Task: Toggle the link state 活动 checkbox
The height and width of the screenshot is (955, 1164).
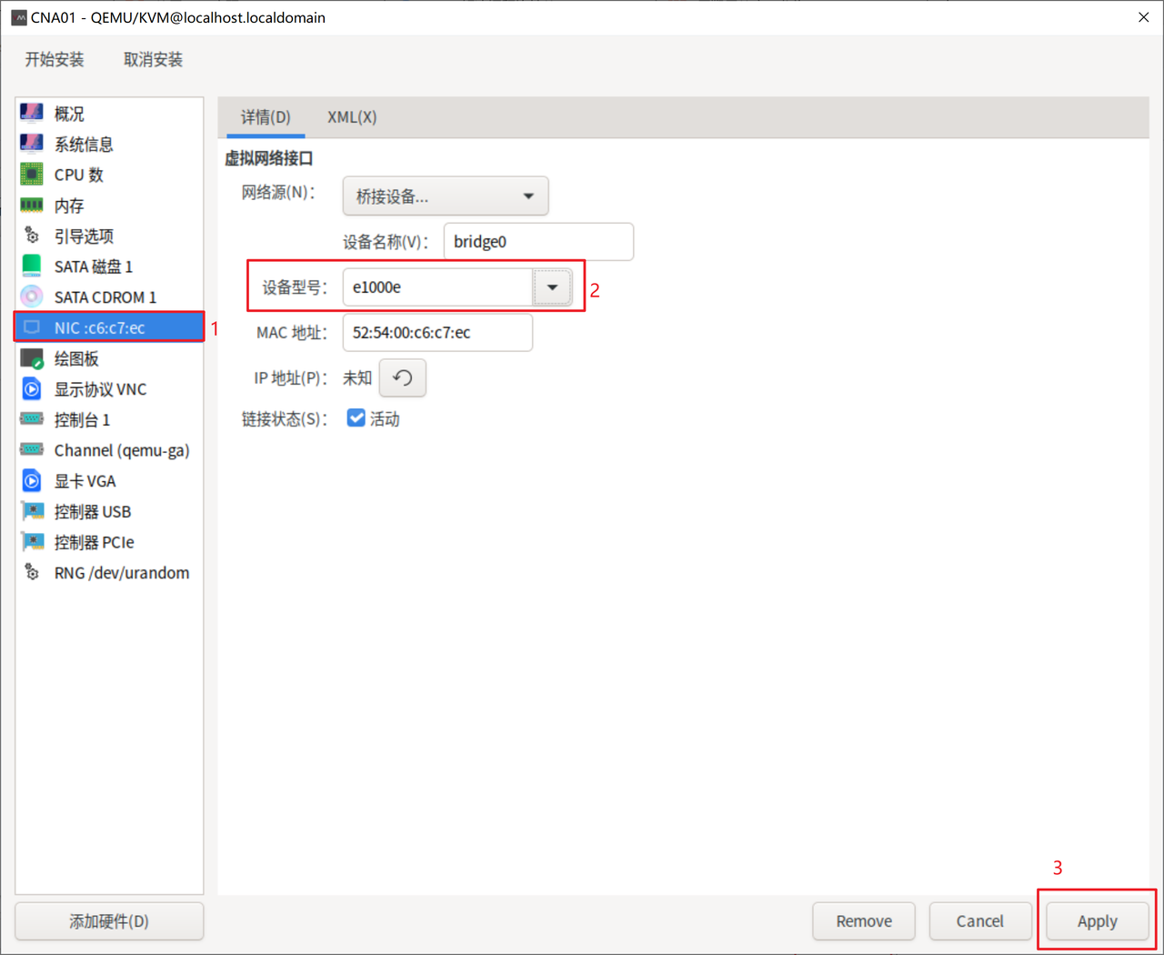Action: (356, 418)
